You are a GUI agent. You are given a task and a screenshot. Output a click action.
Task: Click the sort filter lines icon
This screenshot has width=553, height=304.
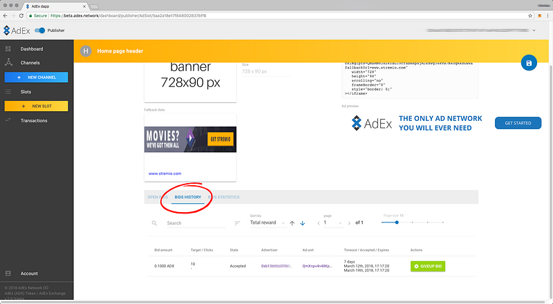point(237,223)
